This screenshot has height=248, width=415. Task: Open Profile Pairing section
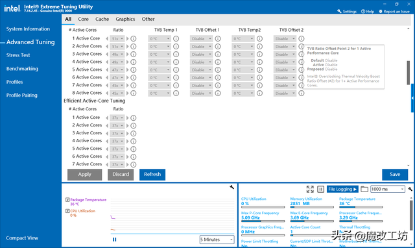coord(21,95)
